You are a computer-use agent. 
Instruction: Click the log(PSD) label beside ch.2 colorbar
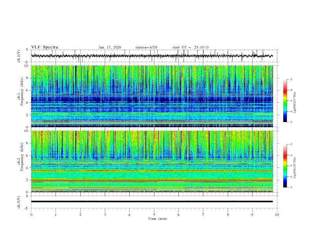(x=295, y=168)
